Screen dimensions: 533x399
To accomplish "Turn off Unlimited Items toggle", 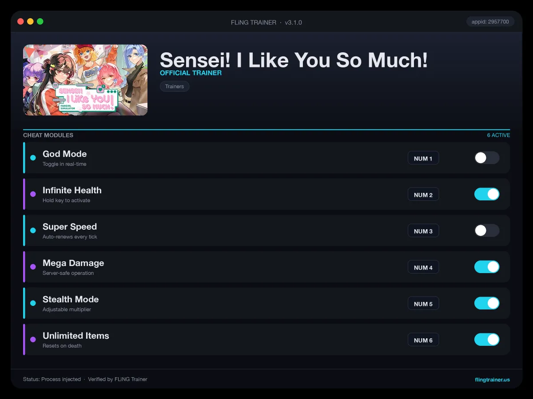I will (x=487, y=340).
